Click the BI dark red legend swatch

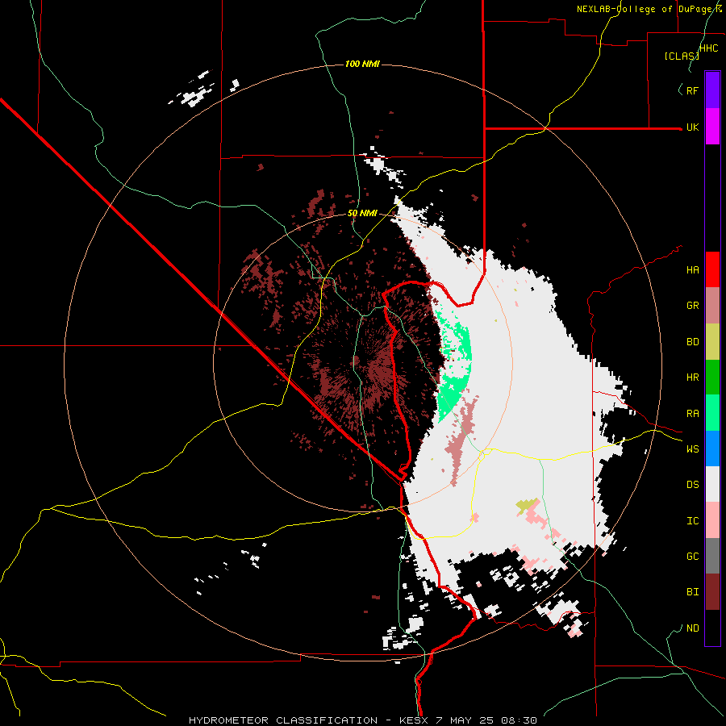coord(712,592)
